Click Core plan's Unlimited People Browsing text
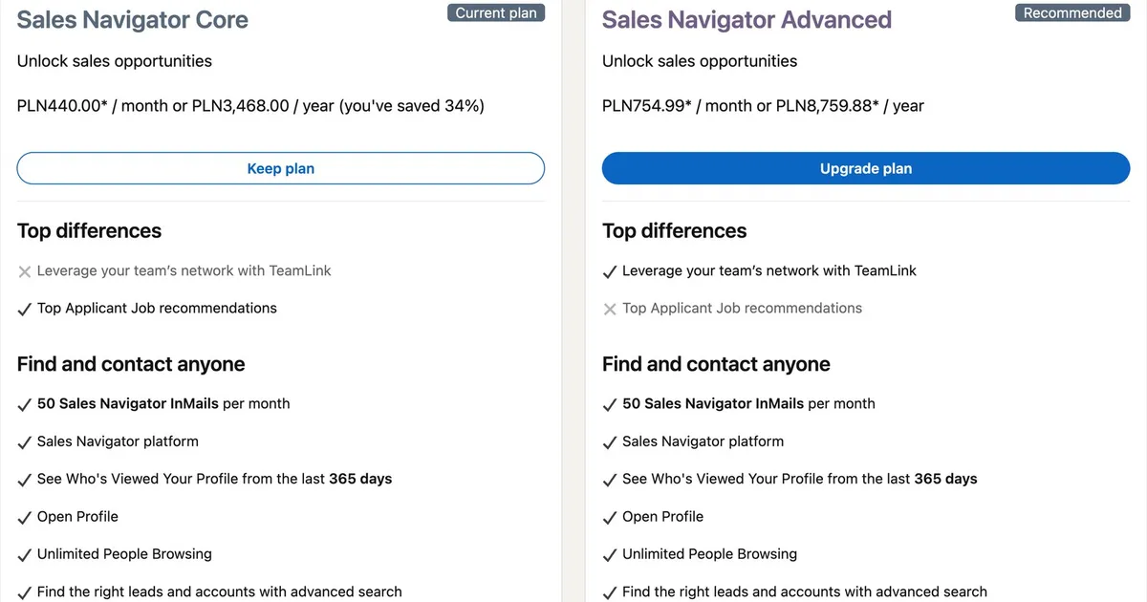The width and height of the screenshot is (1147, 602). 124,553
